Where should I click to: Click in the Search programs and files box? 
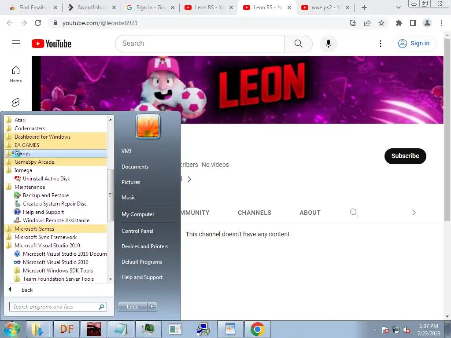tap(58, 307)
